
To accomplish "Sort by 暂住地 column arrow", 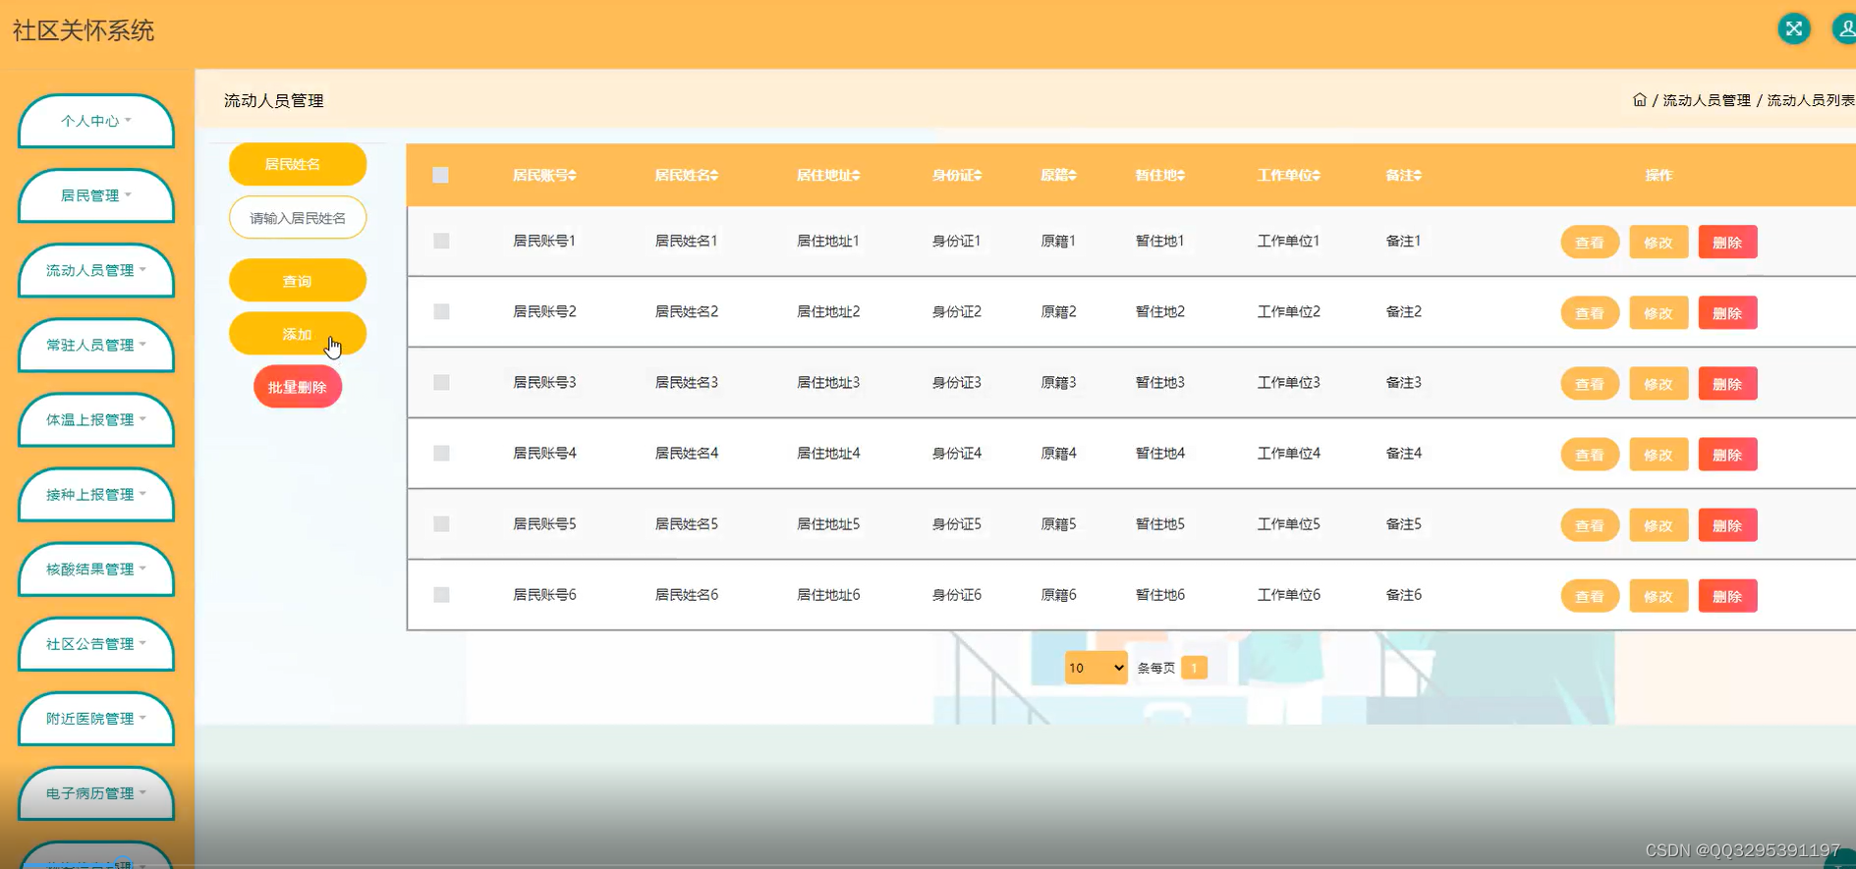I will coord(1181,176).
